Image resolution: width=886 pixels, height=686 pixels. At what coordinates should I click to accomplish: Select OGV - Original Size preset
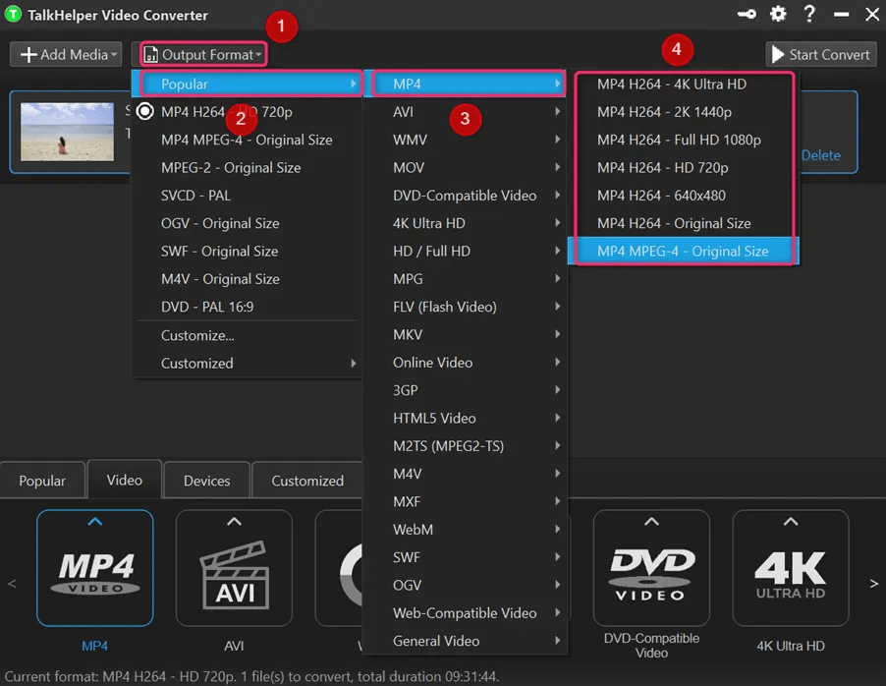tap(249, 223)
